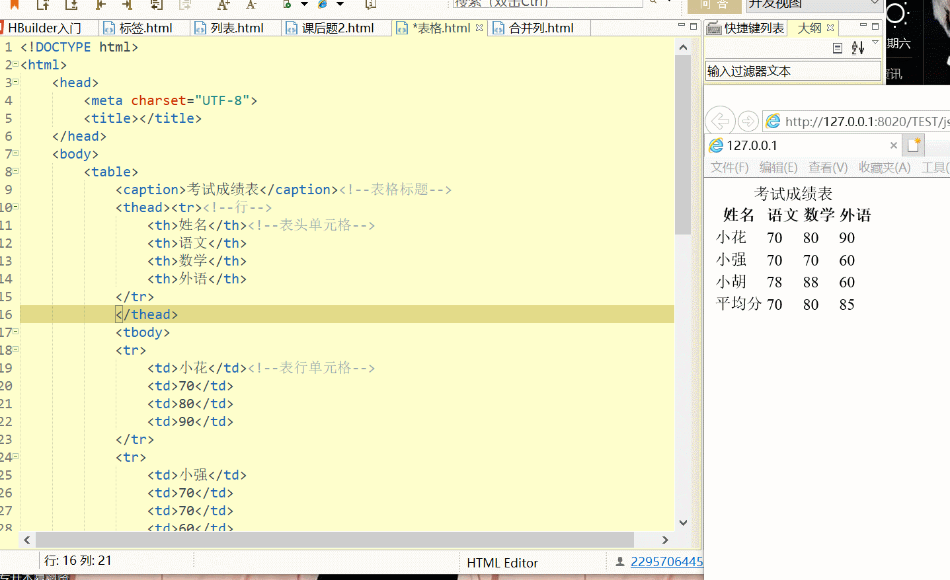Click the 2295706445 account link

666,562
